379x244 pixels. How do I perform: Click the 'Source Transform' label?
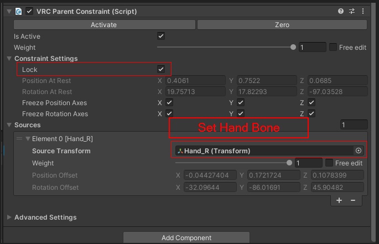61,151
